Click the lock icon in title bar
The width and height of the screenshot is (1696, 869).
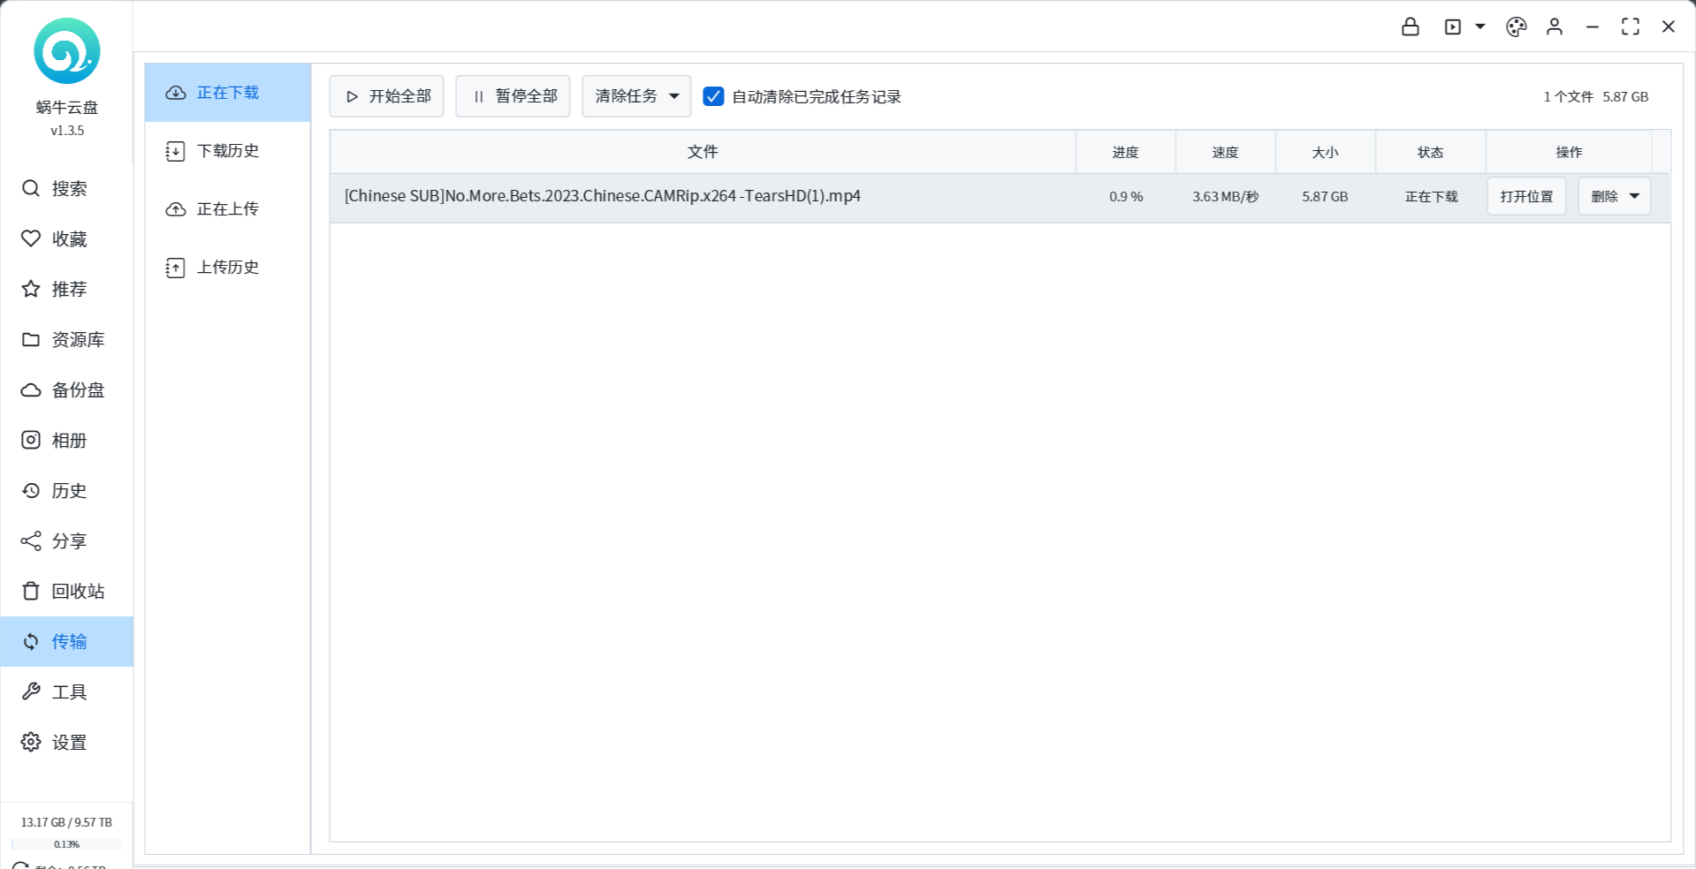(1411, 26)
